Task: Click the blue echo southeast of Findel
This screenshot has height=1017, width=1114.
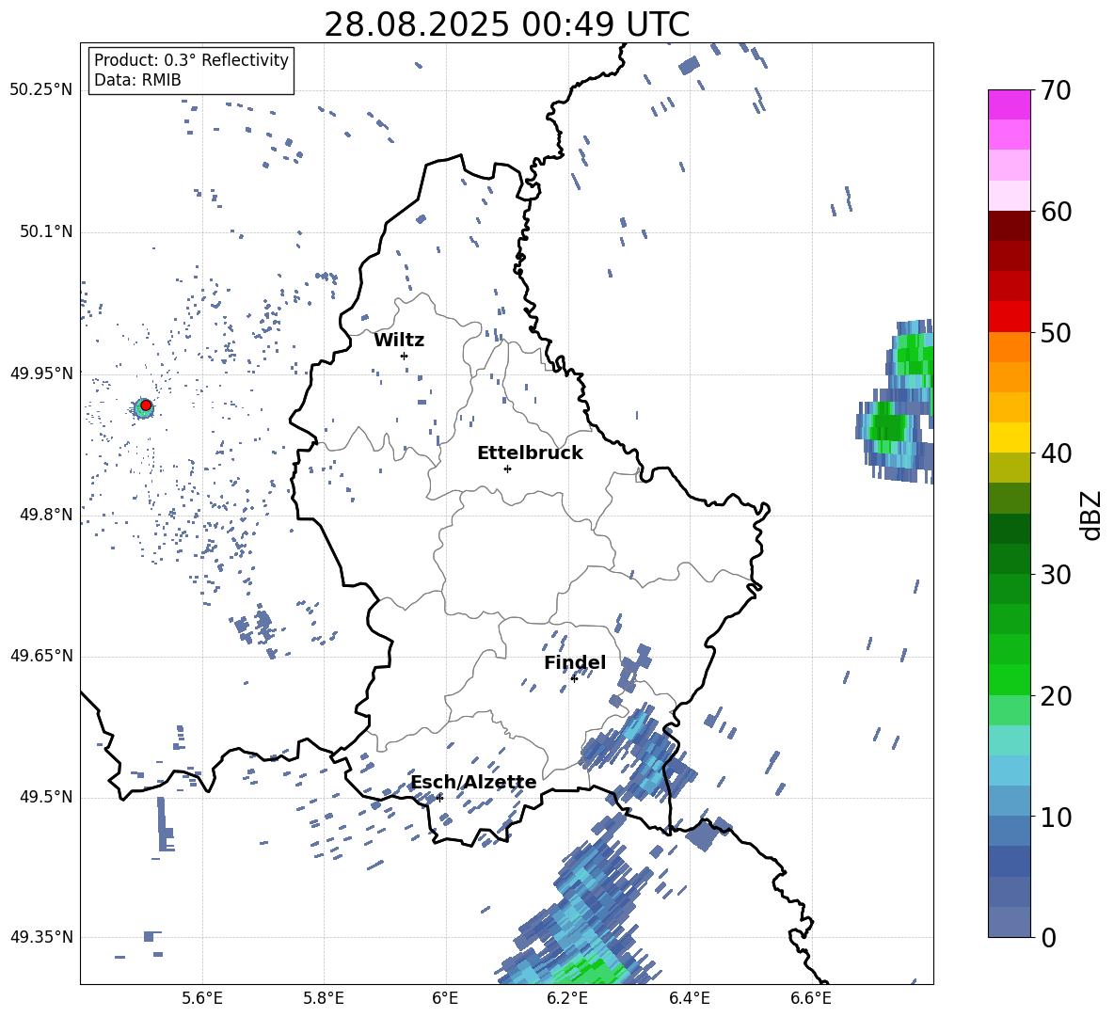Action: [640, 753]
